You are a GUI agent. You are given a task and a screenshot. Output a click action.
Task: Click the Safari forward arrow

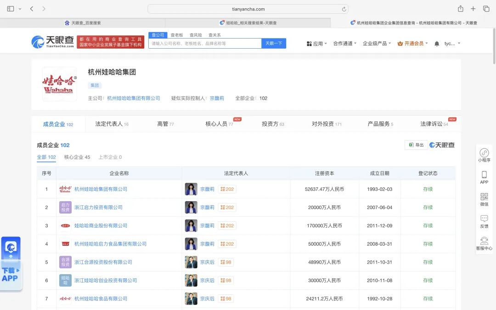[x=44, y=9]
